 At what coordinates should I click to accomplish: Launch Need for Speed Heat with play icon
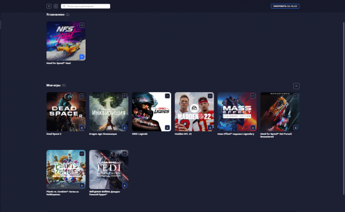(x=82, y=57)
